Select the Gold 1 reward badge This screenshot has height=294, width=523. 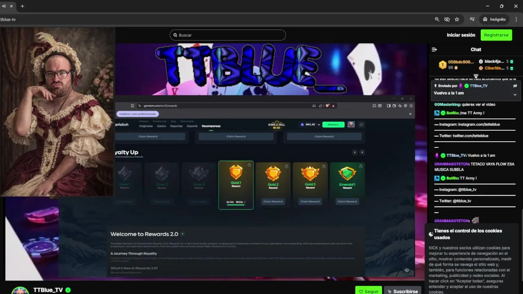(x=236, y=172)
